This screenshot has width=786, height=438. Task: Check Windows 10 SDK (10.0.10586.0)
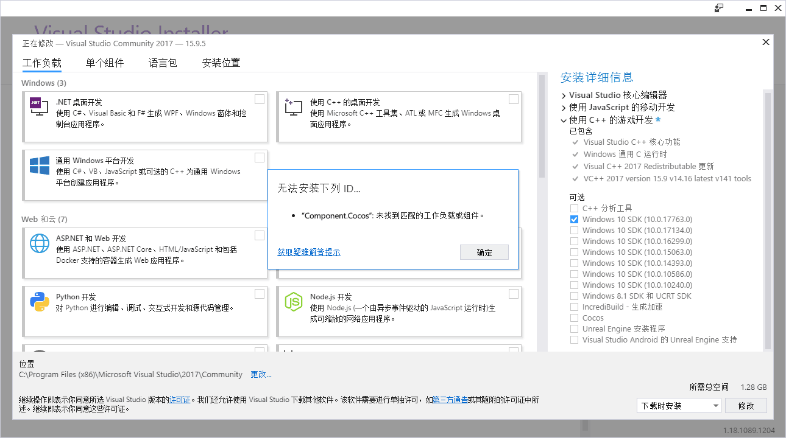[574, 274]
